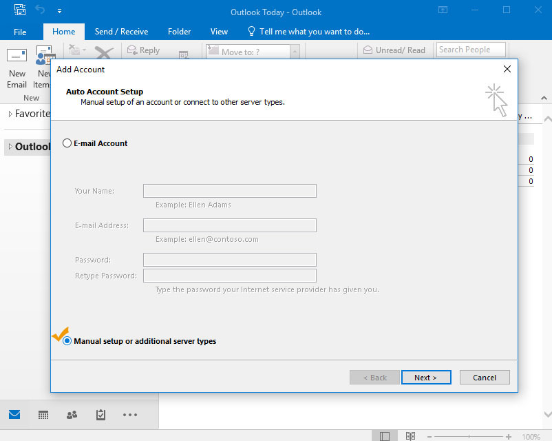Click the Reply button in ribbon
Viewport: 552px width, 441px height.
(x=143, y=50)
